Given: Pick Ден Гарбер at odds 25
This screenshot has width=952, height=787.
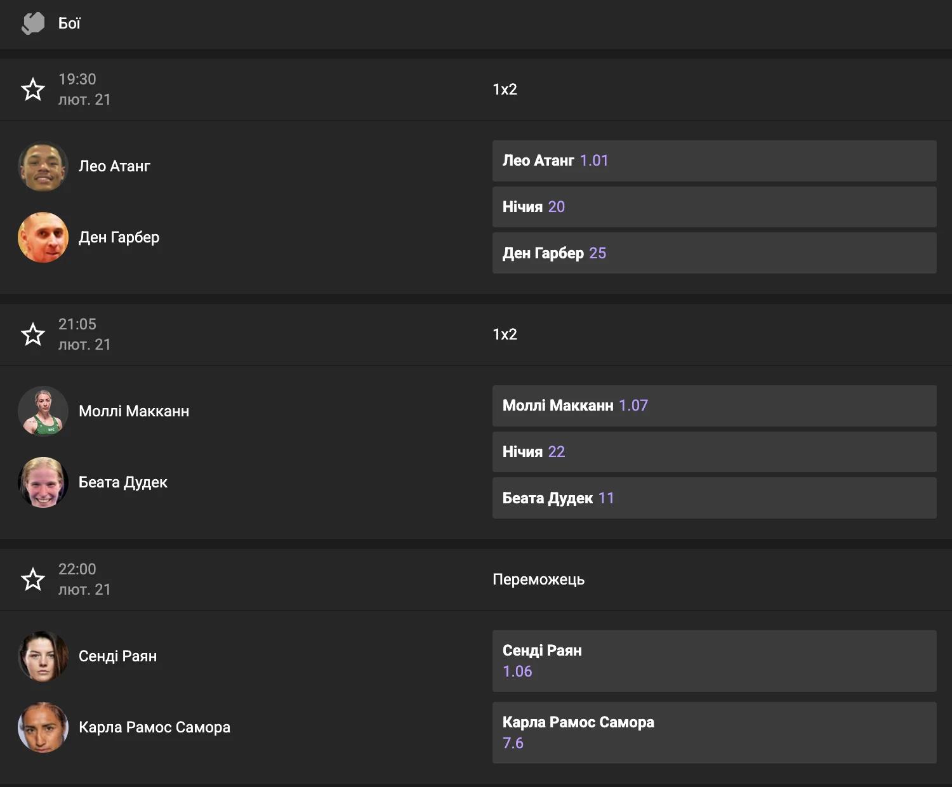Looking at the screenshot, I should [x=714, y=253].
